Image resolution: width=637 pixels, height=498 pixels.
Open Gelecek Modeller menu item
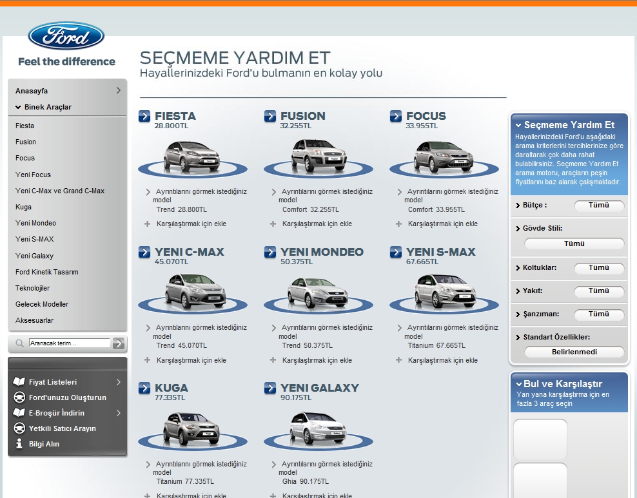[42, 304]
